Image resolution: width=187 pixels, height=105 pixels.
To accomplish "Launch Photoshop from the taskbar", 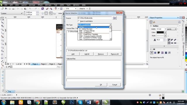I will click(x=72, y=102).
